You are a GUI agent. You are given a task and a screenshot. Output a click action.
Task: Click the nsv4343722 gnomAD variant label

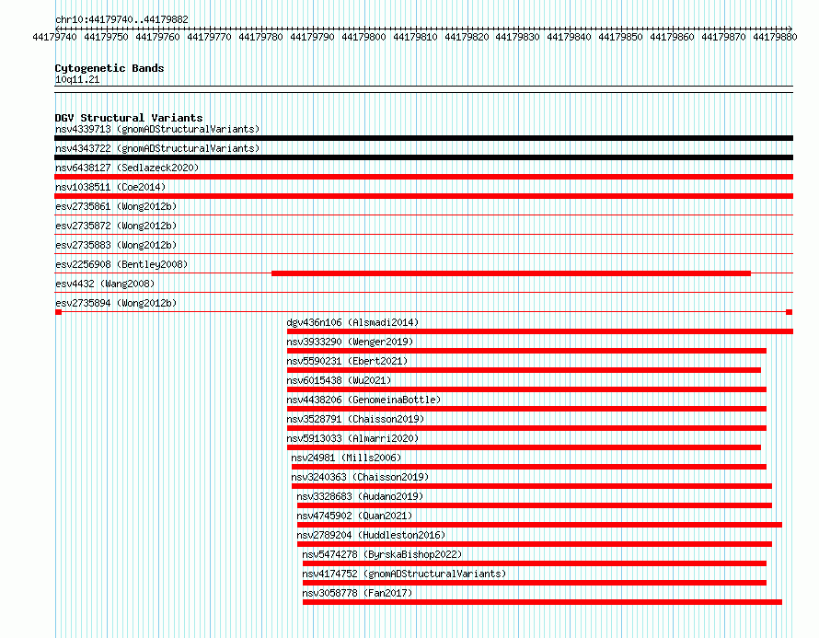click(157, 148)
